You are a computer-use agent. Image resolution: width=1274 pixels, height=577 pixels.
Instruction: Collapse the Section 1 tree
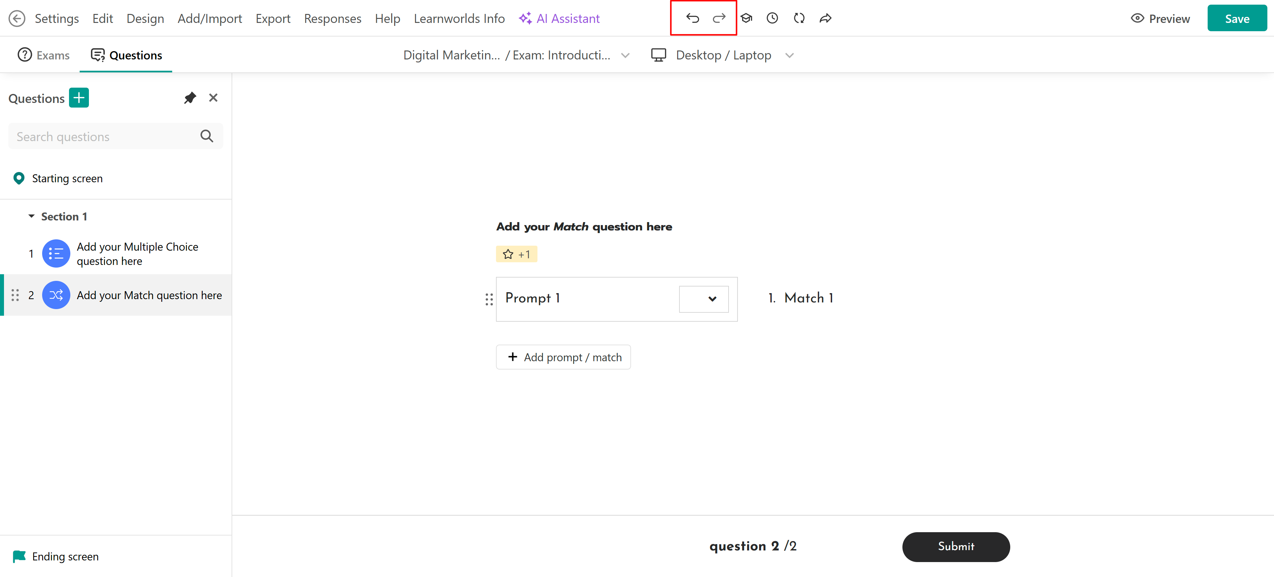pos(32,216)
